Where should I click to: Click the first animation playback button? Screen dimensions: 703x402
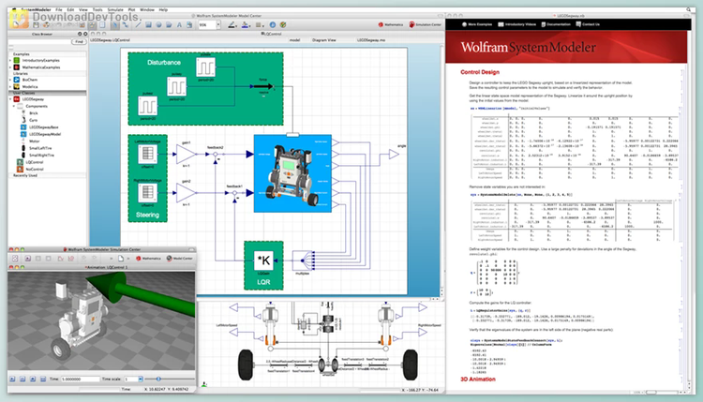click(13, 380)
